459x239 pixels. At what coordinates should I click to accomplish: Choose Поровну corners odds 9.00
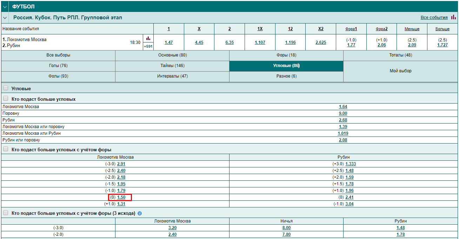point(343,113)
